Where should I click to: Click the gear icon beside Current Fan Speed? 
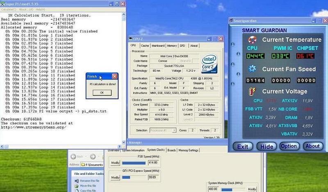tap(252, 69)
